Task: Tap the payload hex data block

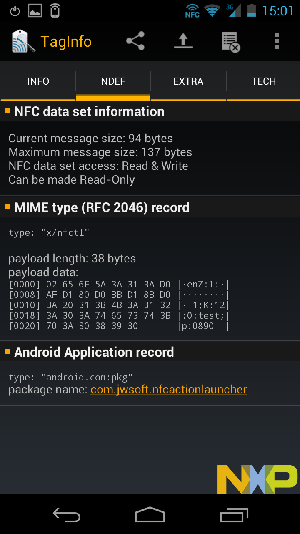Action: [x=119, y=305]
